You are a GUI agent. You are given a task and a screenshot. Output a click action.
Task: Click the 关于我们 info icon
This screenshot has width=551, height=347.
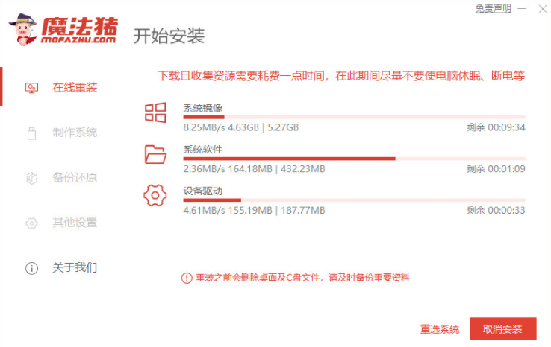tap(31, 268)
